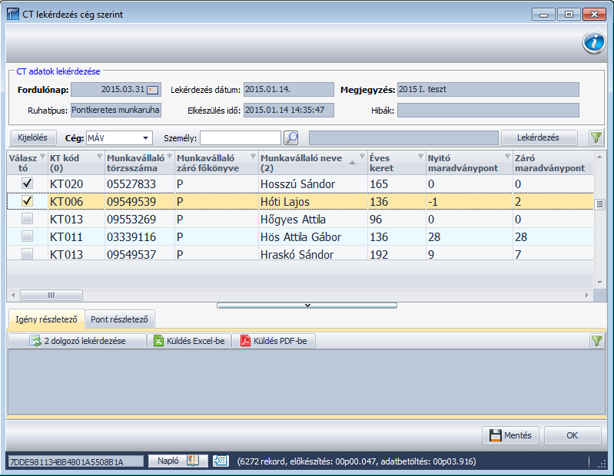Uncheck the Hosszú Sándor row checkbox
Viewport: 614px width, 476px height.
coord(27,183)
